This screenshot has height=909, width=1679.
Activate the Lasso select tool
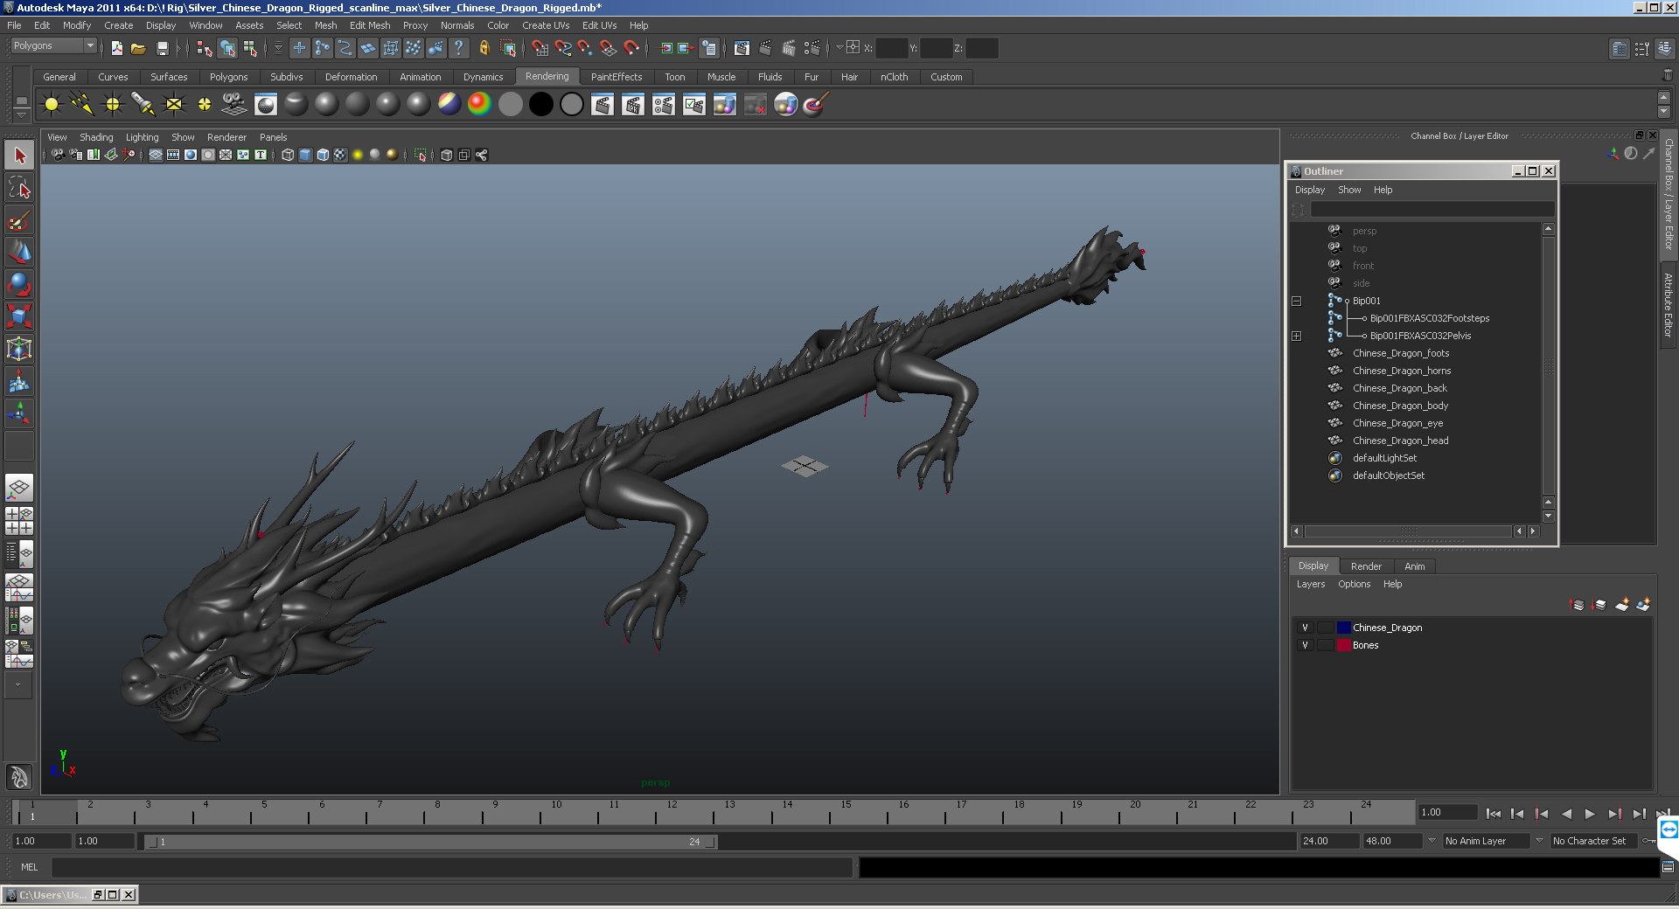click(x=19, y=188)
